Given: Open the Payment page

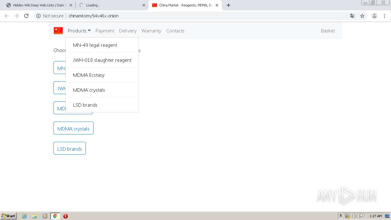Looking at the screenshot, I should tap(105, 31).
